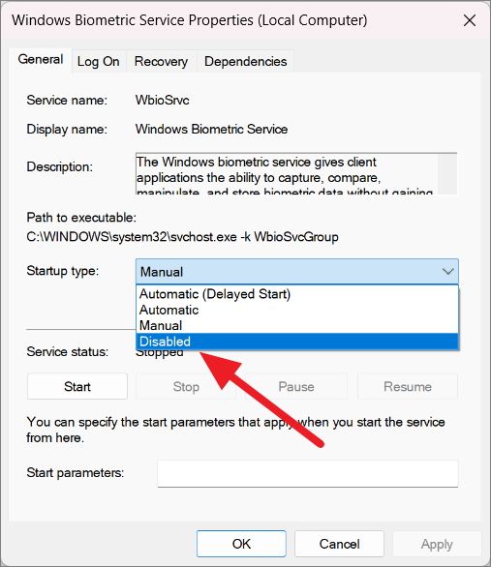Start the Windows Biometric Service
491x567 pixels.
77,387
